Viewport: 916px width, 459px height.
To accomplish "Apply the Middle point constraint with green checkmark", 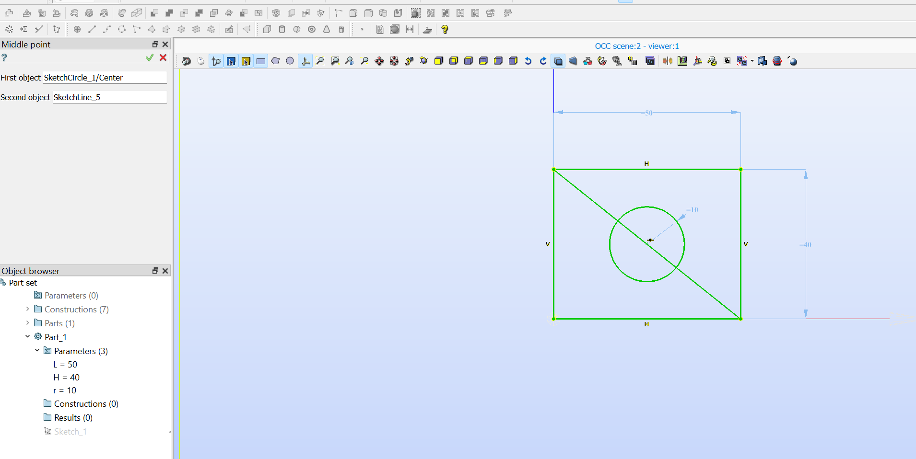I will click(150, 57).
